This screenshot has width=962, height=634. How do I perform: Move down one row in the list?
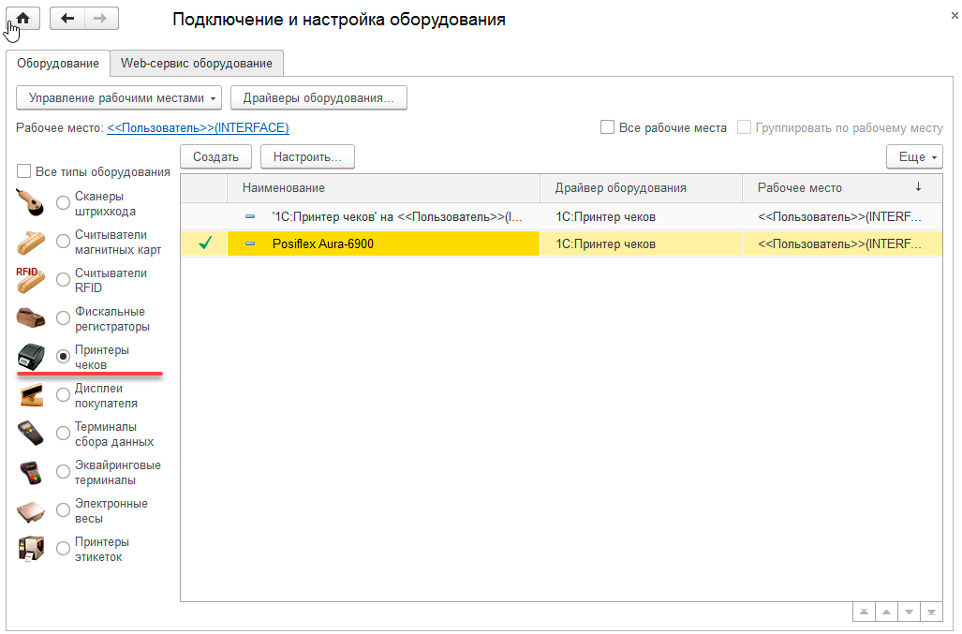pyautogui.click(x=909, y=612)
